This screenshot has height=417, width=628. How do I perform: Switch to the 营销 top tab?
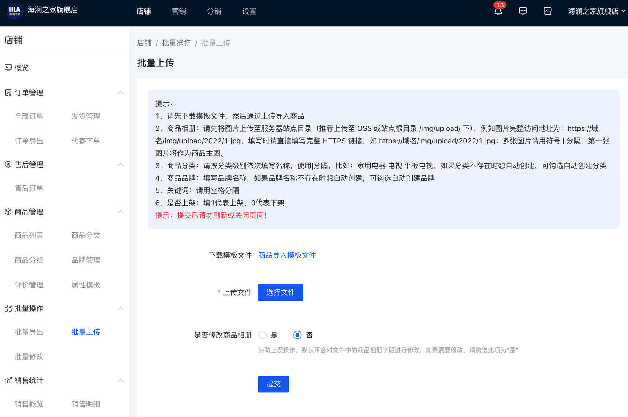(x=179, y=11)
